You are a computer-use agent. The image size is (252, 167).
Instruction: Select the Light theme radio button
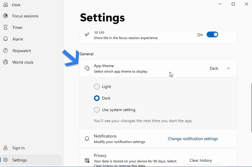[97, 87]
